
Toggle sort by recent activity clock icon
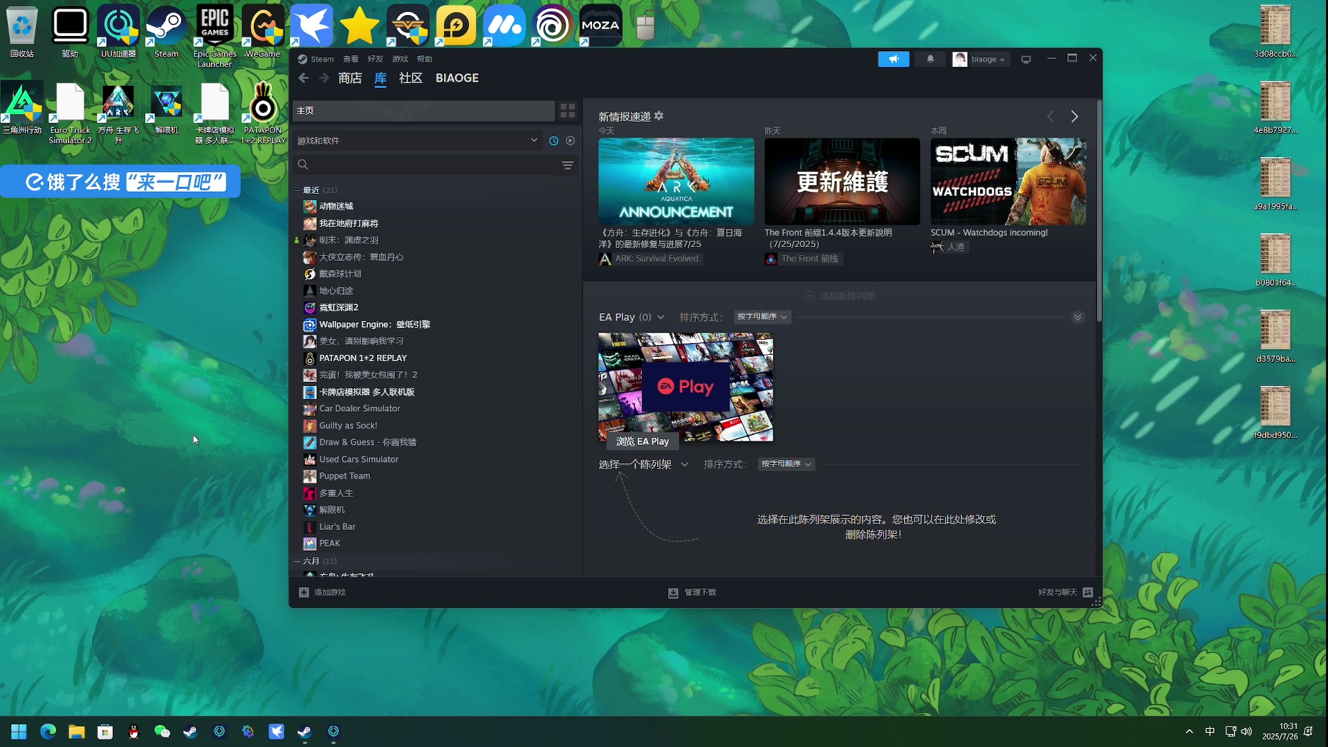pyautogui.click(x=553, y=140)
